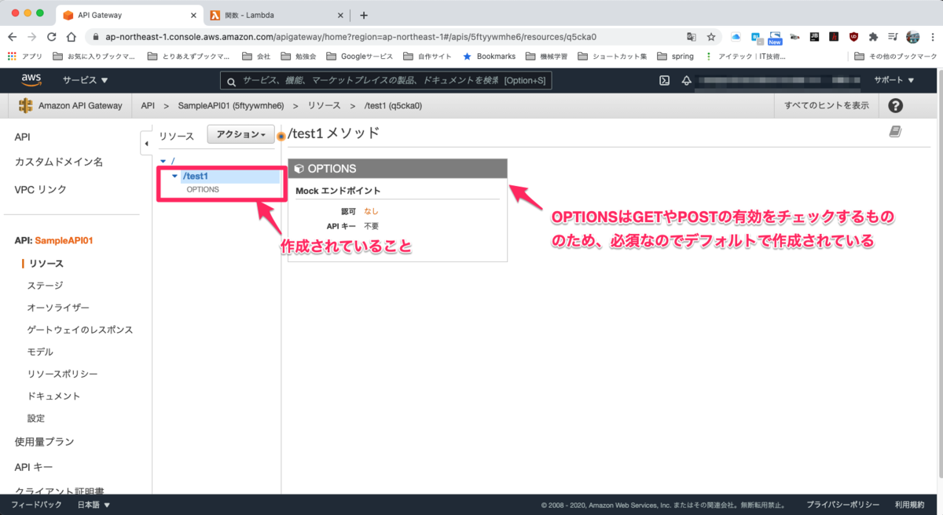This screenshot has width=943, height=515.
Task: Collapse the /test1 resource tree
Action: [174, 176]
